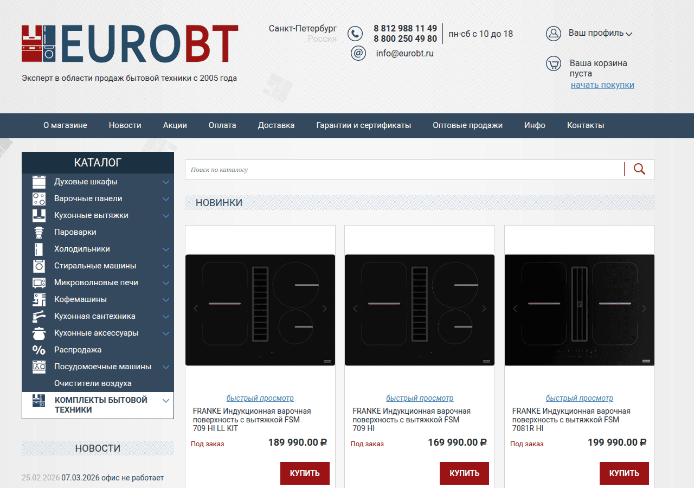694x488 pixels.
Task: Open the Инфо menu item
Action: 535,125
